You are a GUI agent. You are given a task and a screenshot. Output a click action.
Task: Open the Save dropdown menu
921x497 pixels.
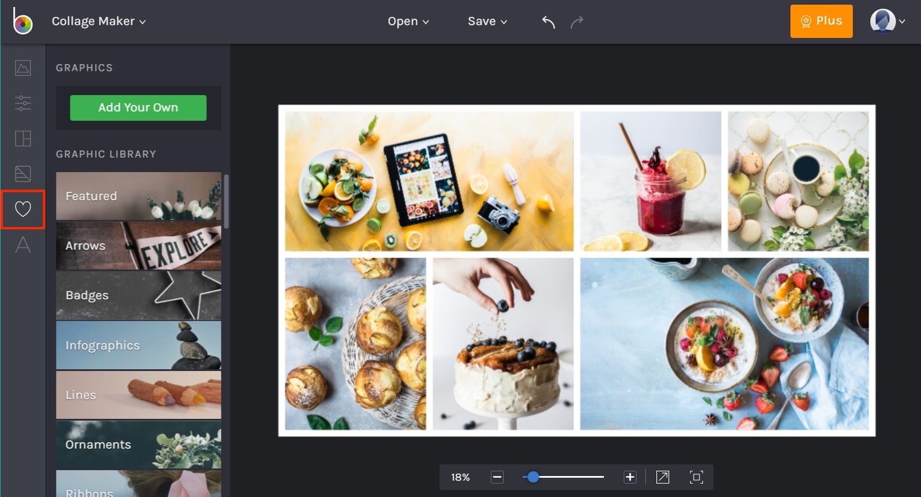[487, 21]
